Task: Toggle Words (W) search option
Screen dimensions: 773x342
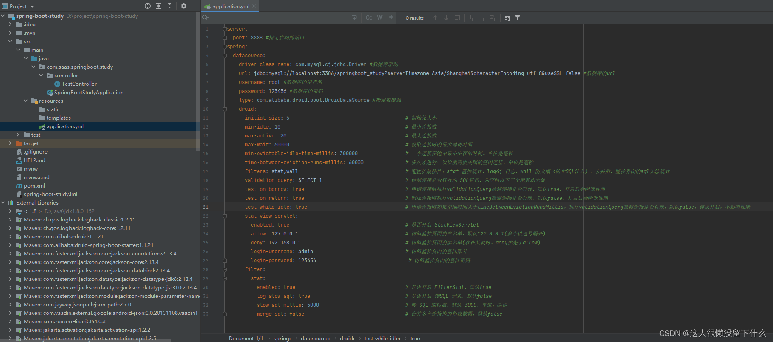Action: pos(380,18)
